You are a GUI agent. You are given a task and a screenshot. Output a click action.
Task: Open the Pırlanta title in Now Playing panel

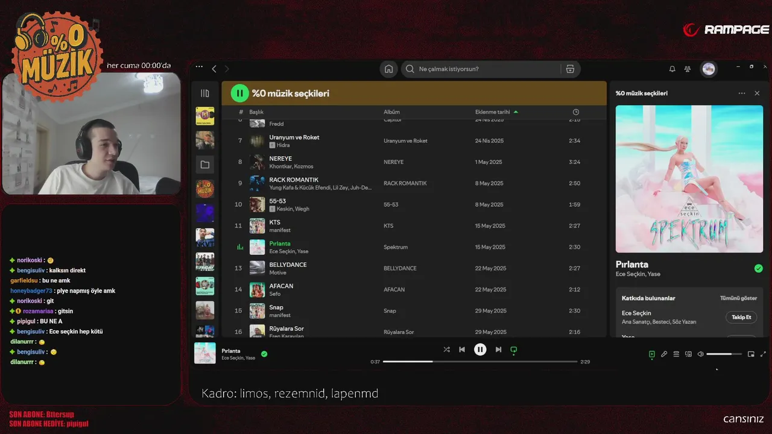pyautogui.click(x=632, y=264)
